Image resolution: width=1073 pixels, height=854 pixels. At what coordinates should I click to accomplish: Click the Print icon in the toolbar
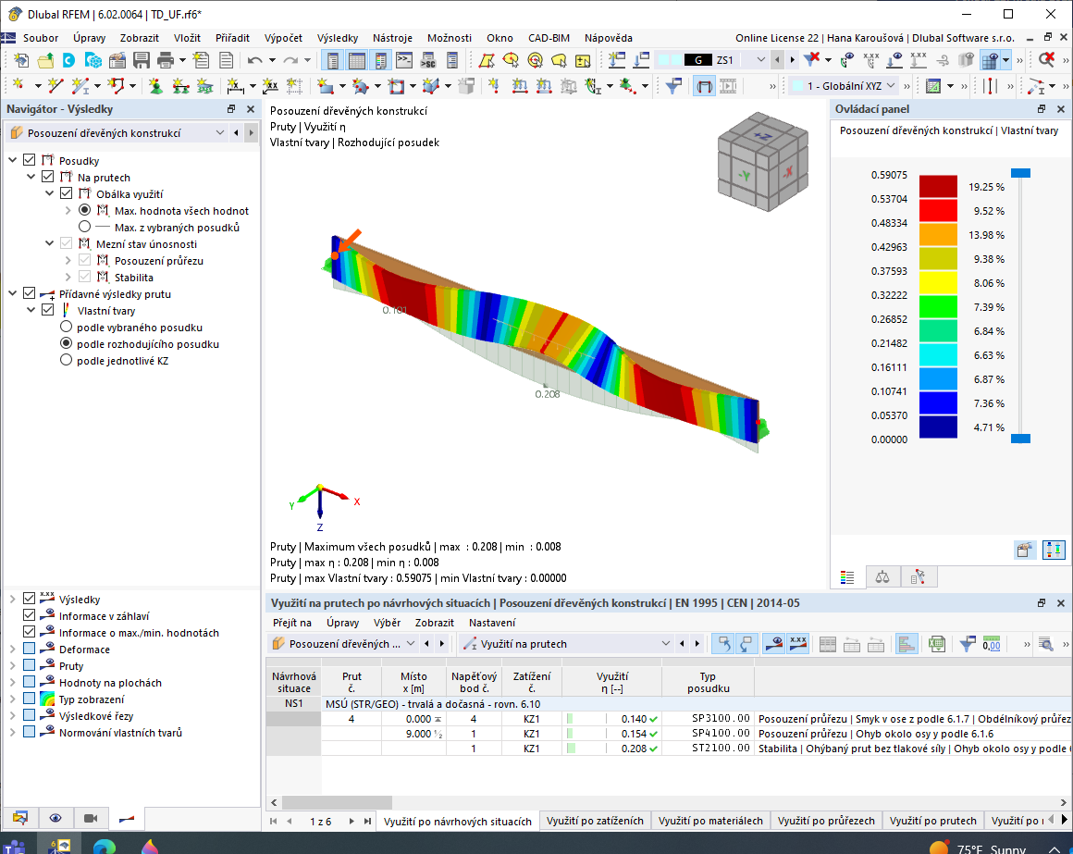pyautogui.click(x=166, y=60)
